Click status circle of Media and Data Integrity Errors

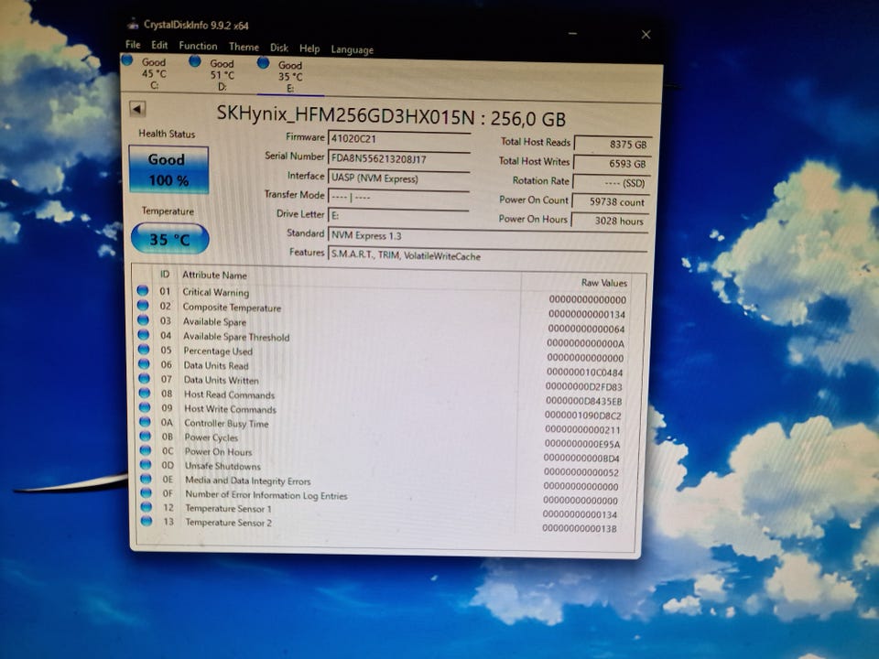146,479
